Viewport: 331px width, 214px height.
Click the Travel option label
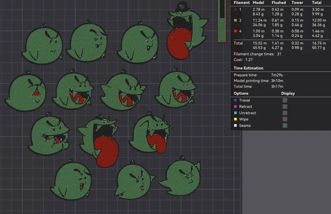(245, 100)
